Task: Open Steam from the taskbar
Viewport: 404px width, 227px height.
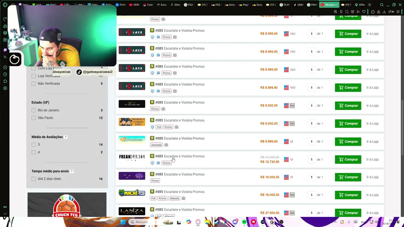Action: tap(217, 222)
